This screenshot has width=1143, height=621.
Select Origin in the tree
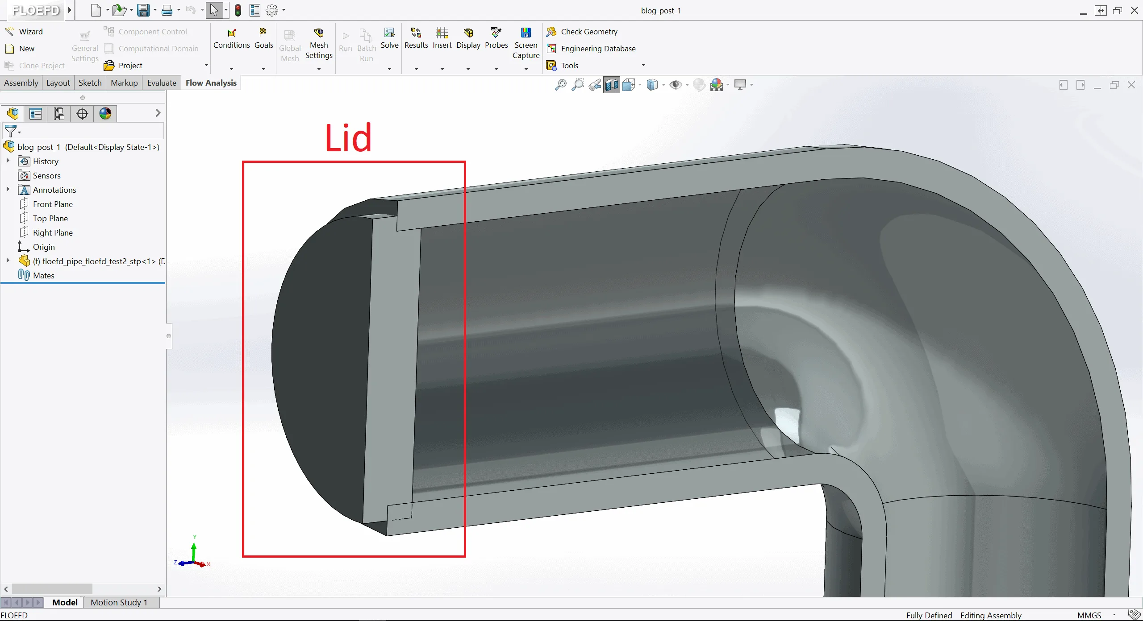click(44, 247)
